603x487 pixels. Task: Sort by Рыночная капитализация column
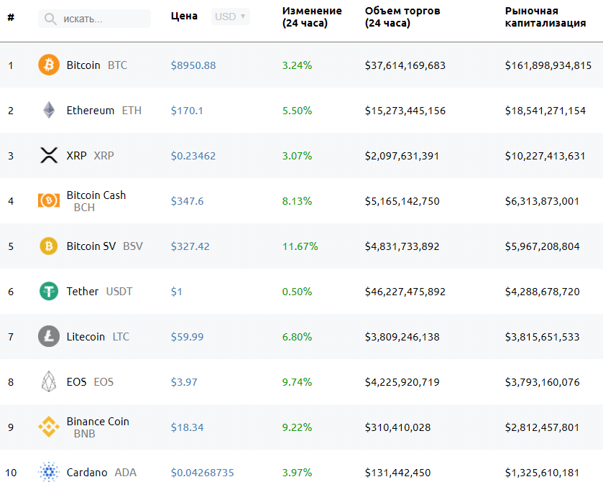tap(545, 17)
